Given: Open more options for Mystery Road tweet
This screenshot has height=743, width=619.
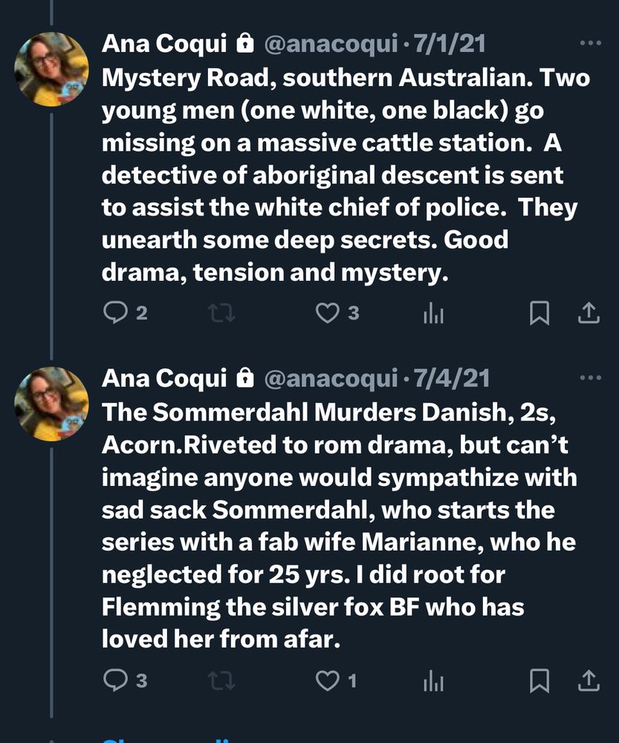Looking at the screenshot, I should tap(590, 44).
